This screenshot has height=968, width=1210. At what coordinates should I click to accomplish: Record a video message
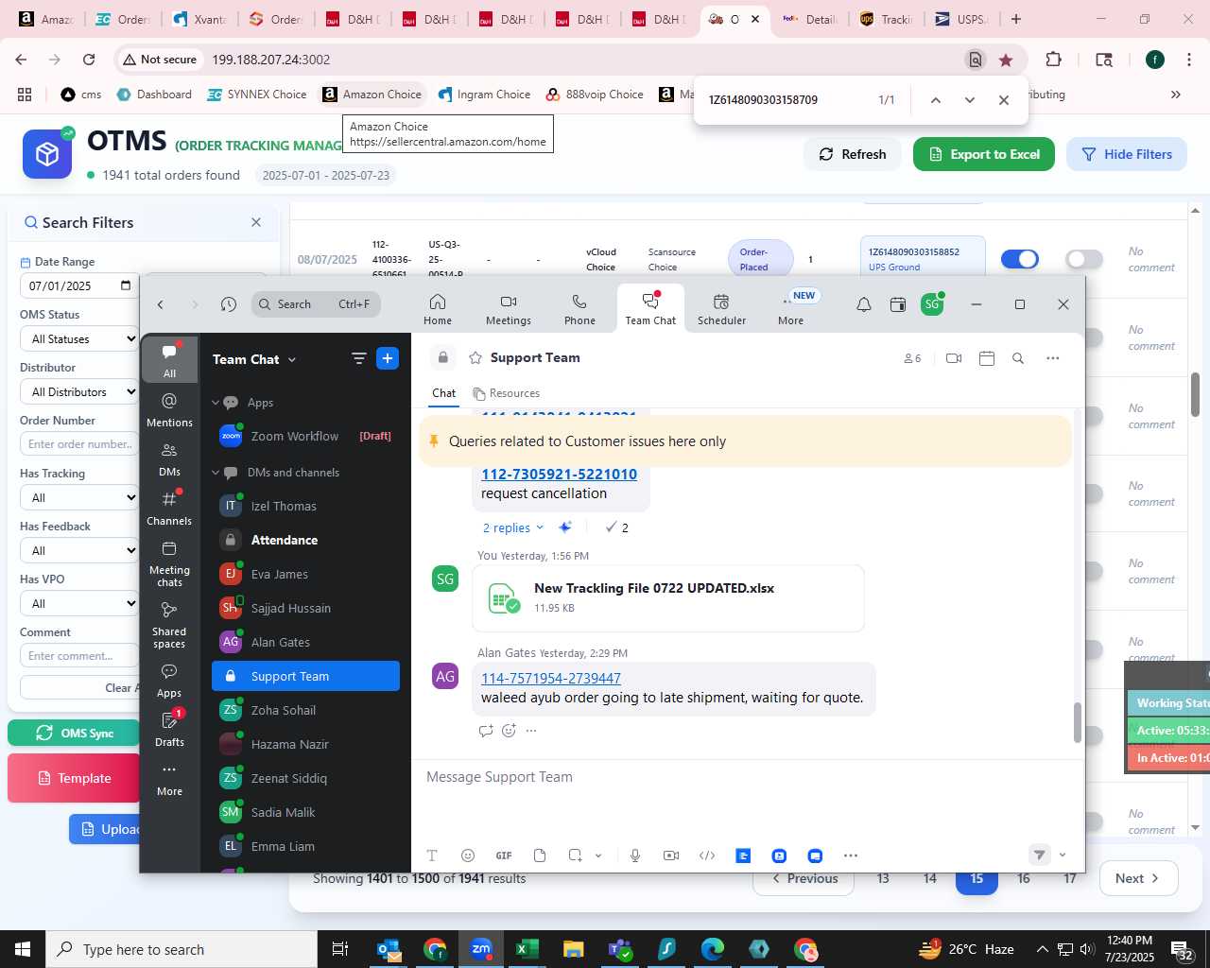(671, 856)
